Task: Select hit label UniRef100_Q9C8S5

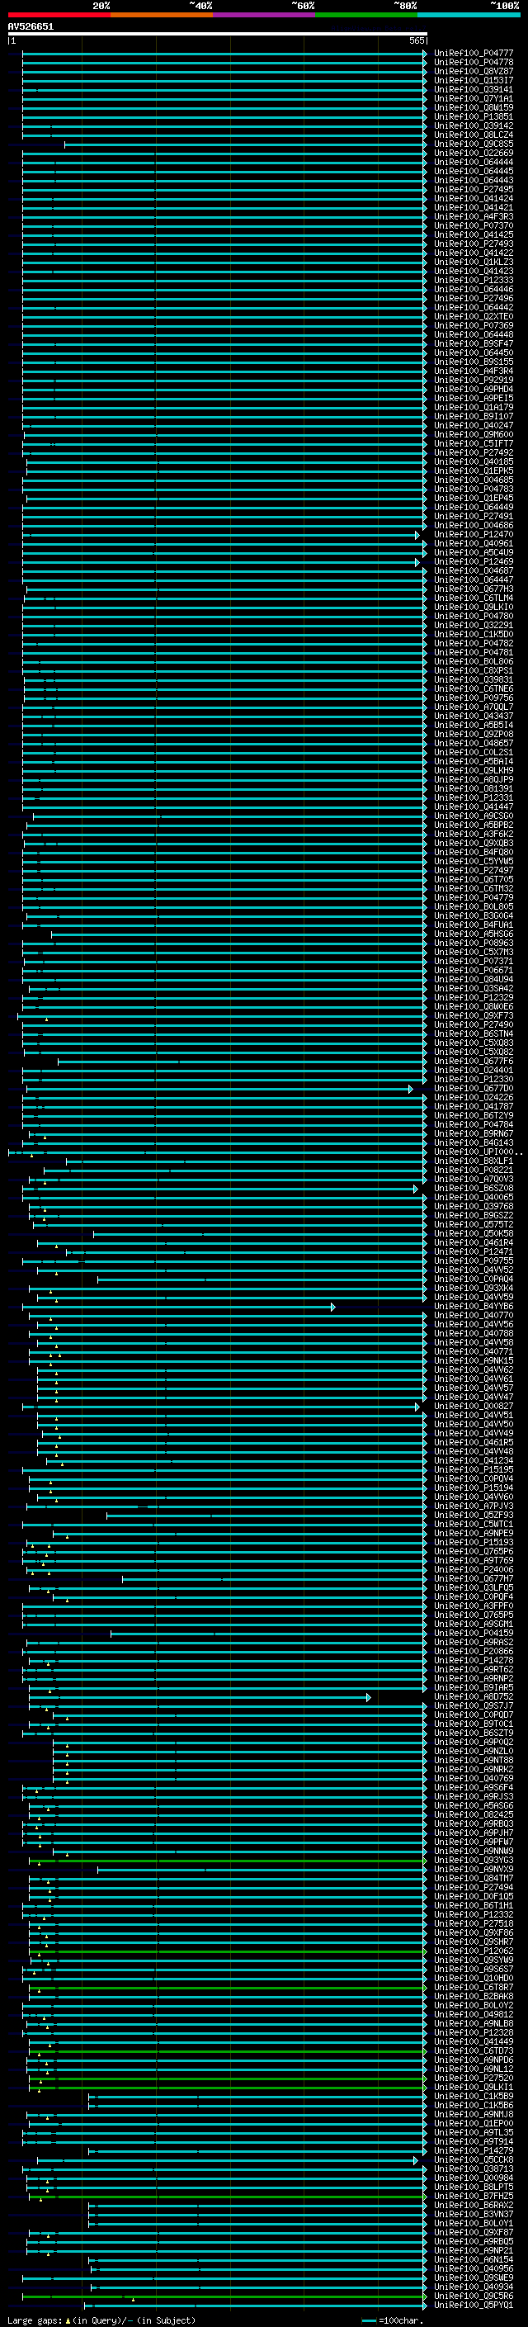Action: [474, 144]
